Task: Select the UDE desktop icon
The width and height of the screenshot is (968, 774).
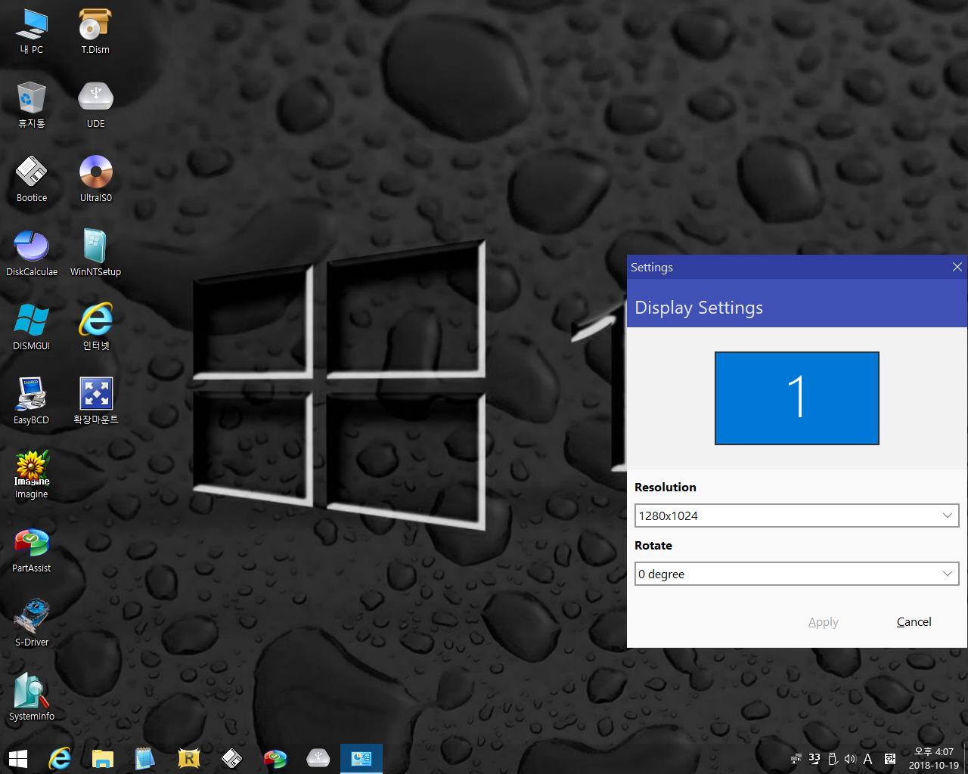Action: point(95,106)
